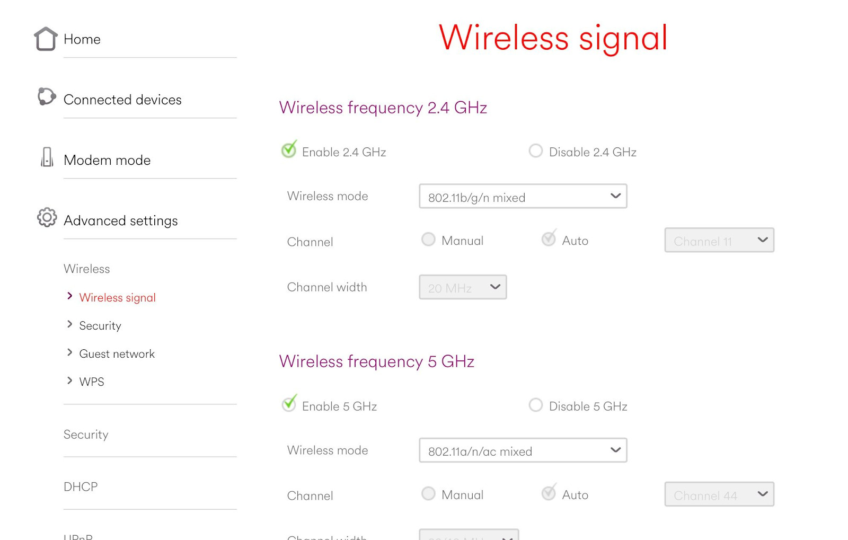The image size is (848, 540).
Task: Open the WPS settings link
Action: tap(92, 382)
